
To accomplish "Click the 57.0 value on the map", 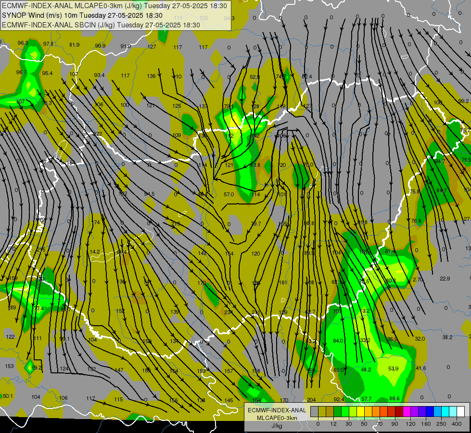I will (x=229, y=194).
